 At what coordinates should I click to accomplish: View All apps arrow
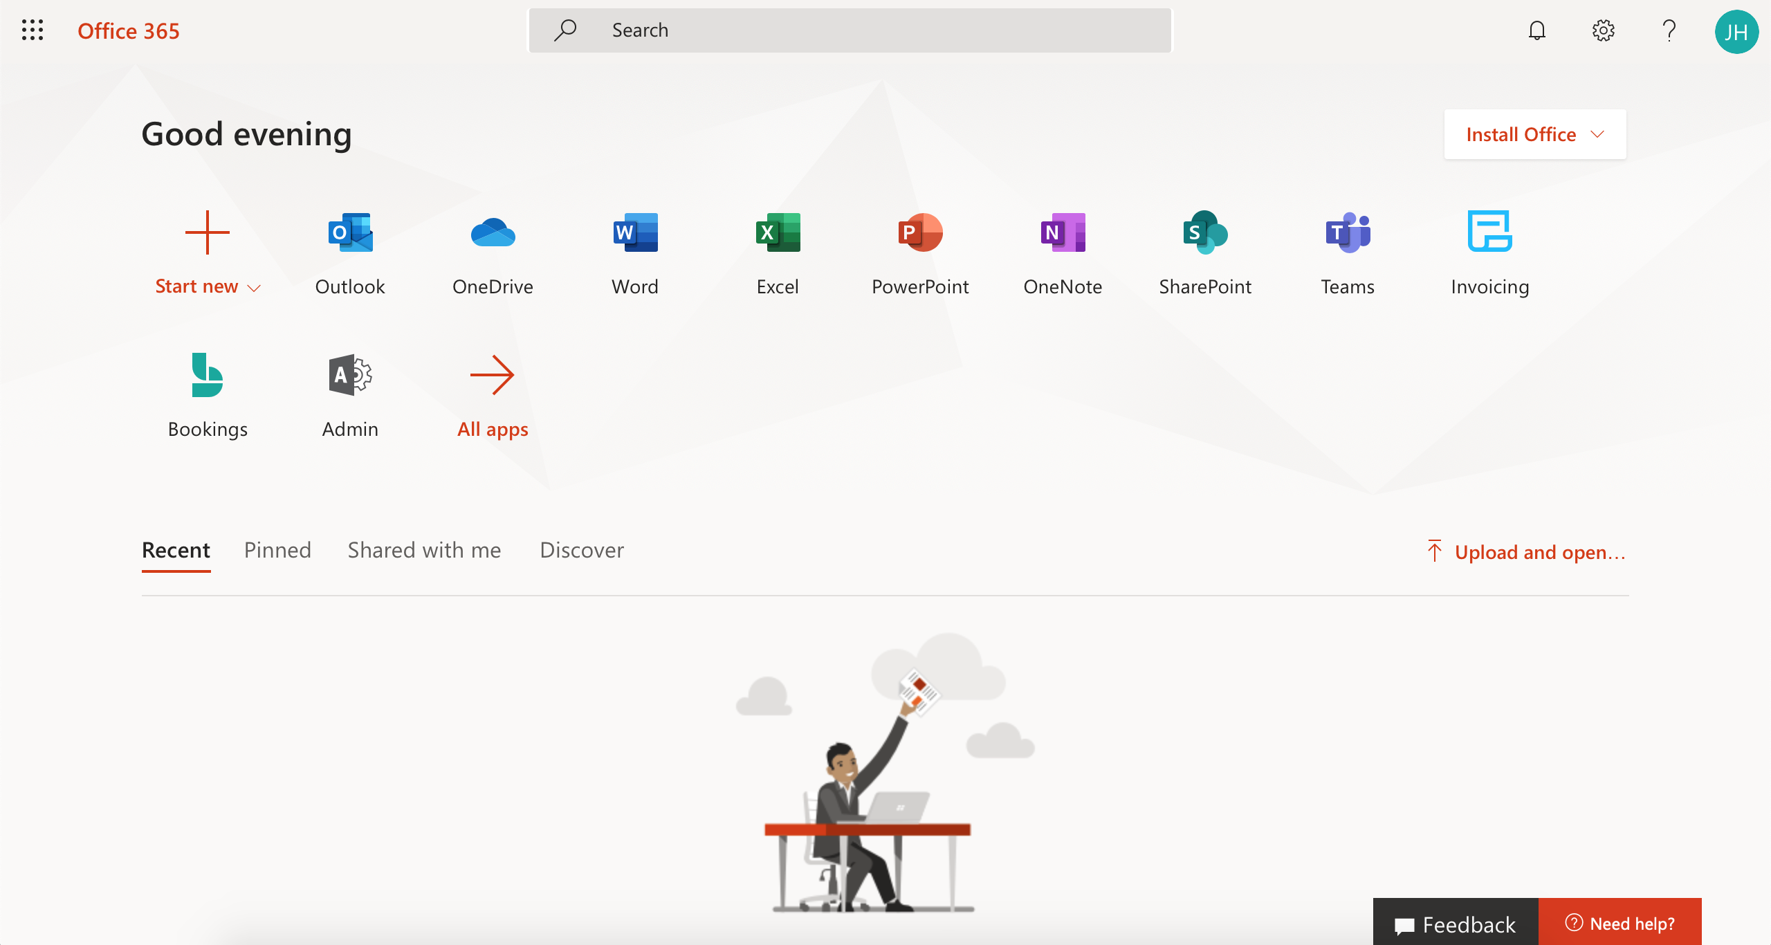point(493,375)
